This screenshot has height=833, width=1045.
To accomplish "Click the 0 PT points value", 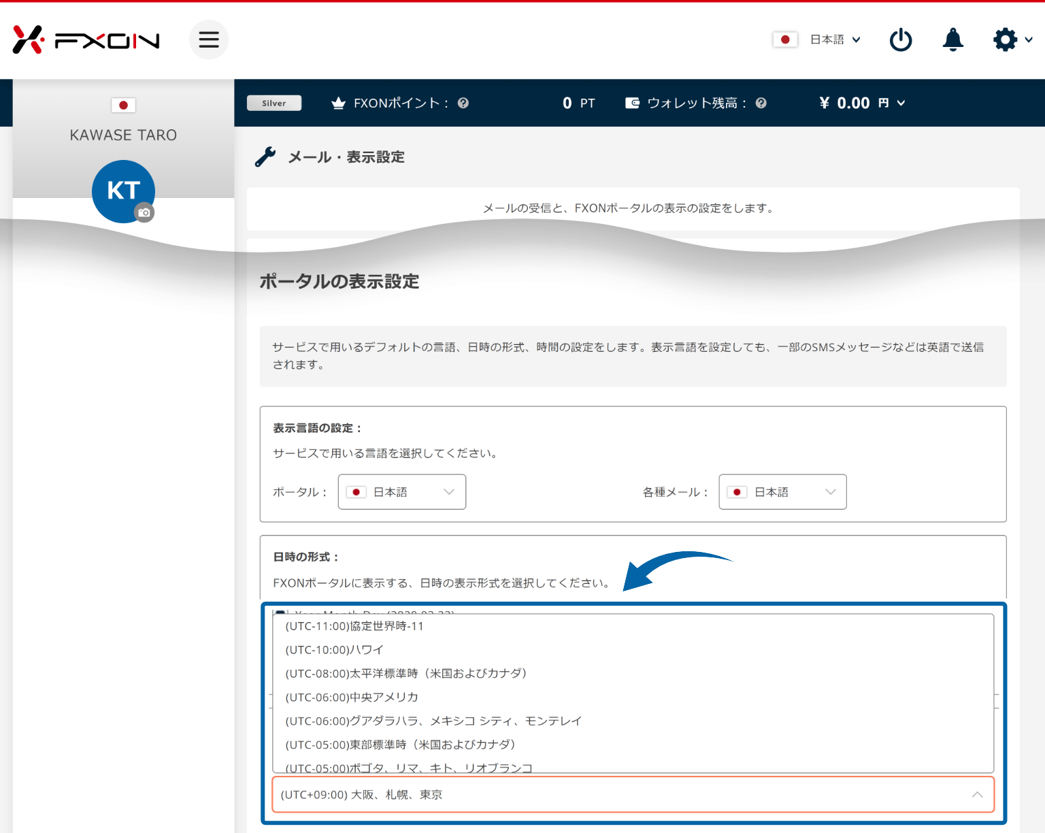I will click(x=579, y=103).
